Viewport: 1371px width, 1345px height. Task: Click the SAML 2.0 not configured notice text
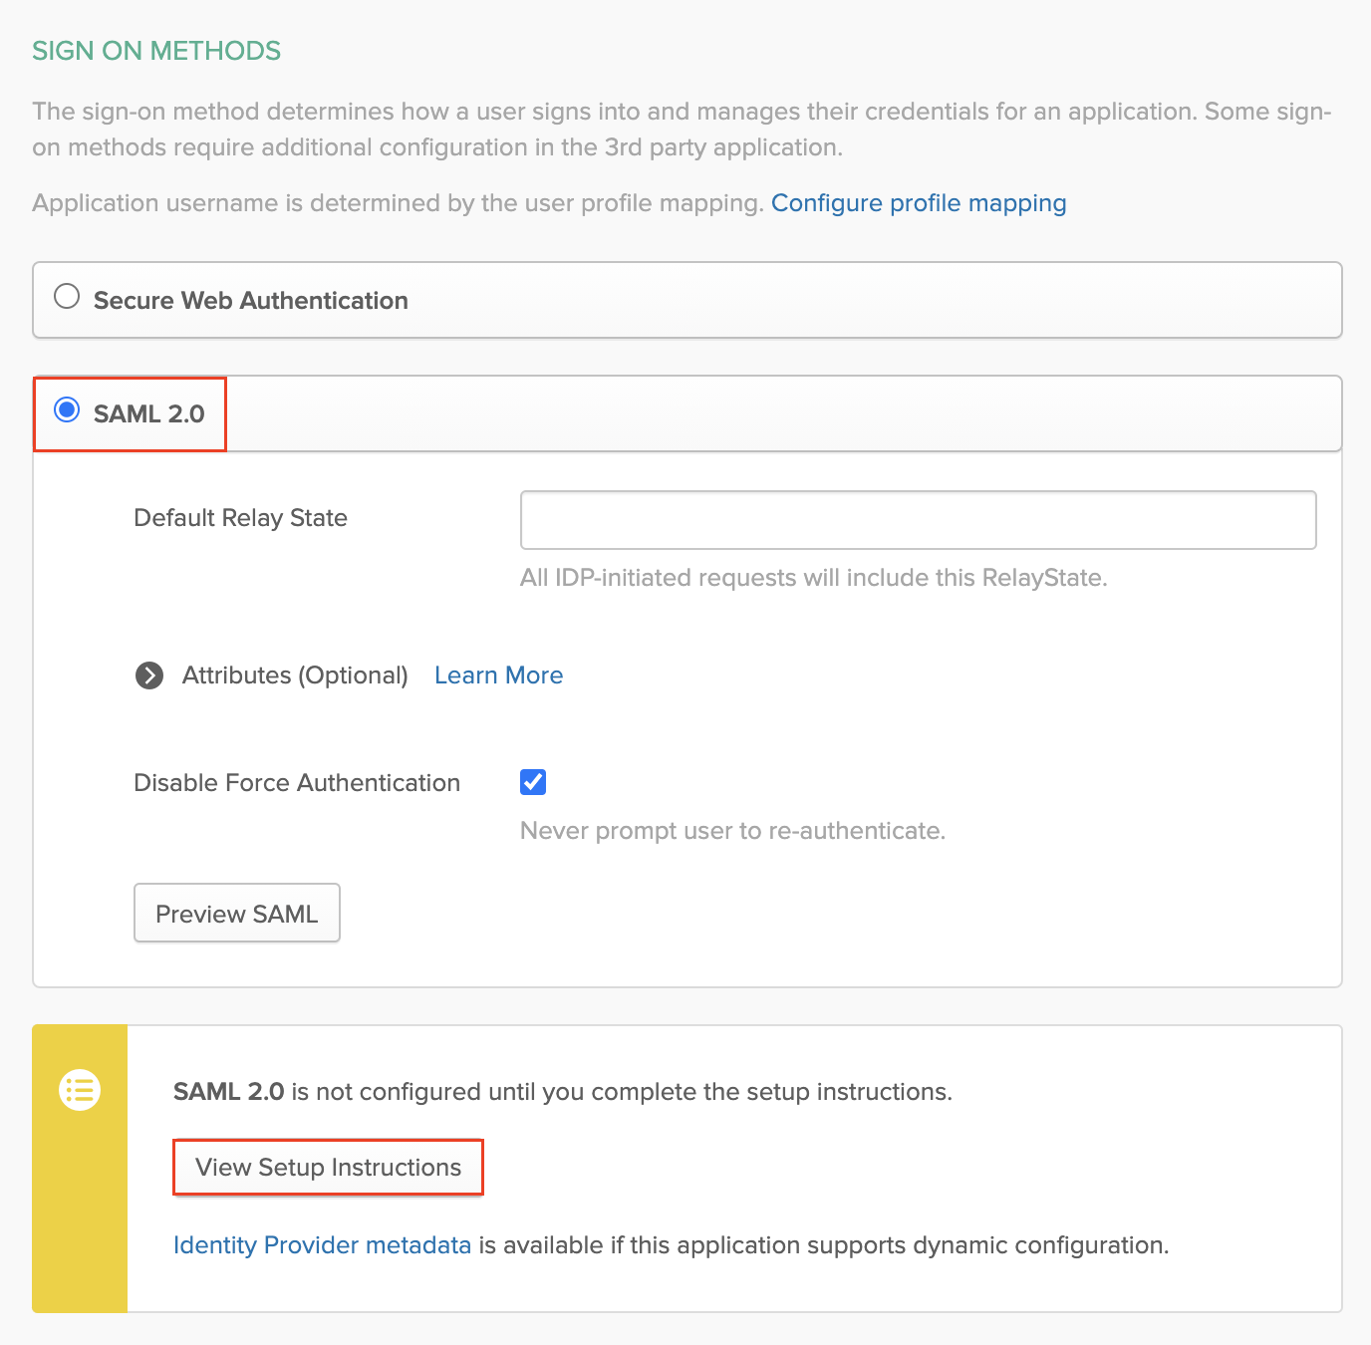(563, 1091)
